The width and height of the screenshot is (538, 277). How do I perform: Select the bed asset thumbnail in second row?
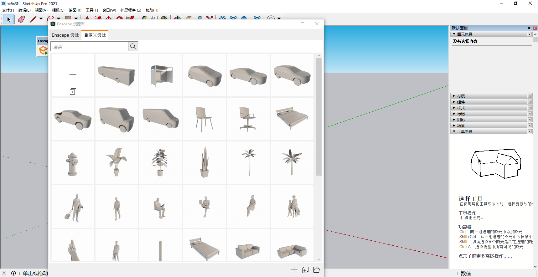(x=292, y=119)
